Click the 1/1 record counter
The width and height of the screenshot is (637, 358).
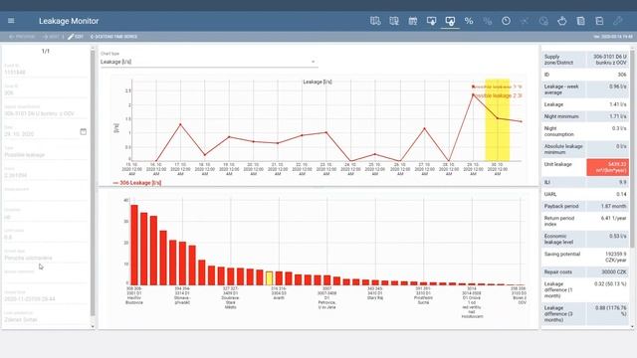[46, 51]
